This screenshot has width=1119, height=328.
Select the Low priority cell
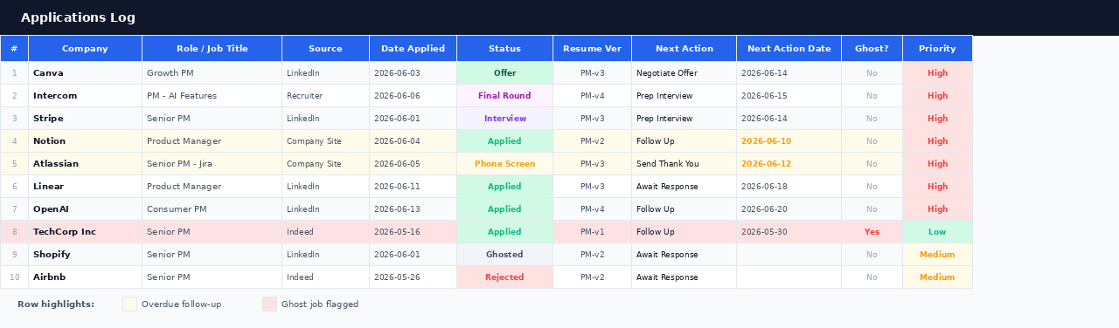937,232
